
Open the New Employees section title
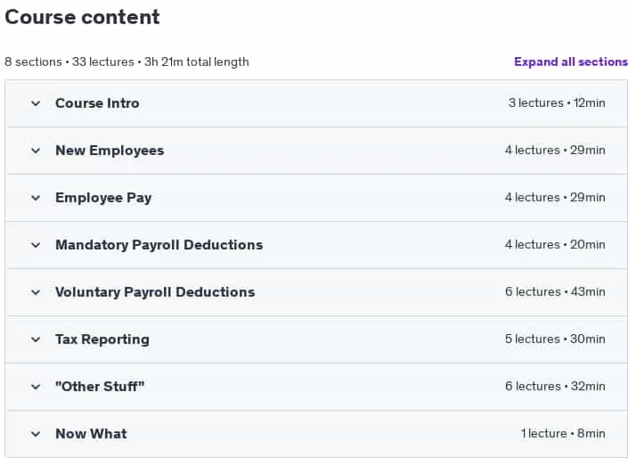coord(110,151)
